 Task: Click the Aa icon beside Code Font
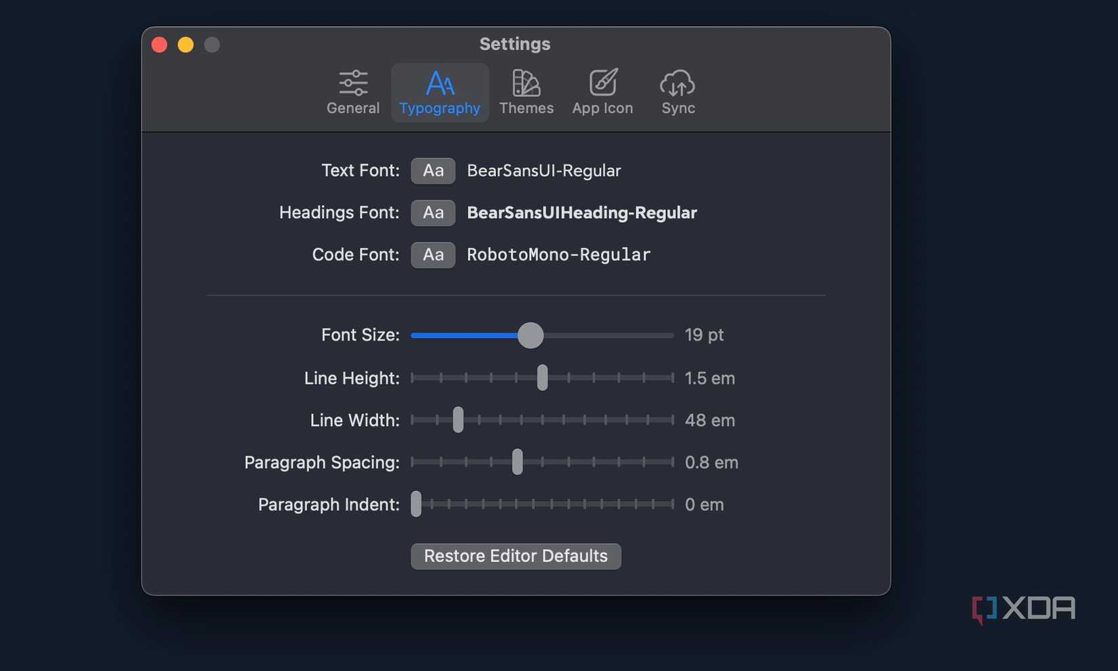point(433,255)
